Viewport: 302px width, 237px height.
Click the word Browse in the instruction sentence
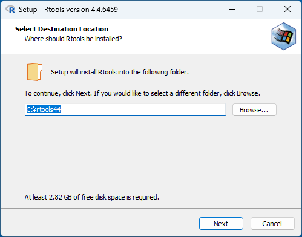pos(248,93)
